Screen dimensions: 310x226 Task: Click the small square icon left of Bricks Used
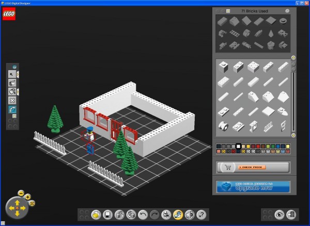228,11
